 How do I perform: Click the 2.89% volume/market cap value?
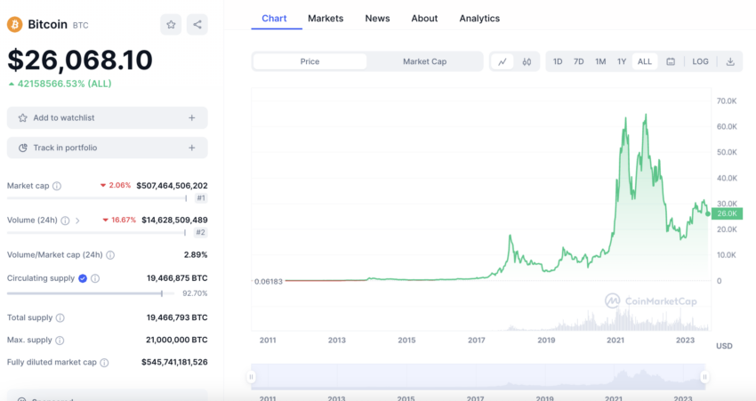click(x=196, y=255)
